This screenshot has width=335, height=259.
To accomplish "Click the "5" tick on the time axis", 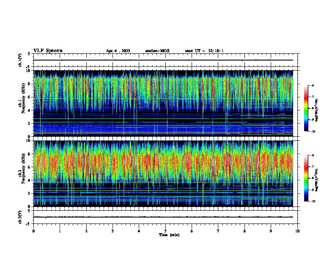I will (165, 231).
